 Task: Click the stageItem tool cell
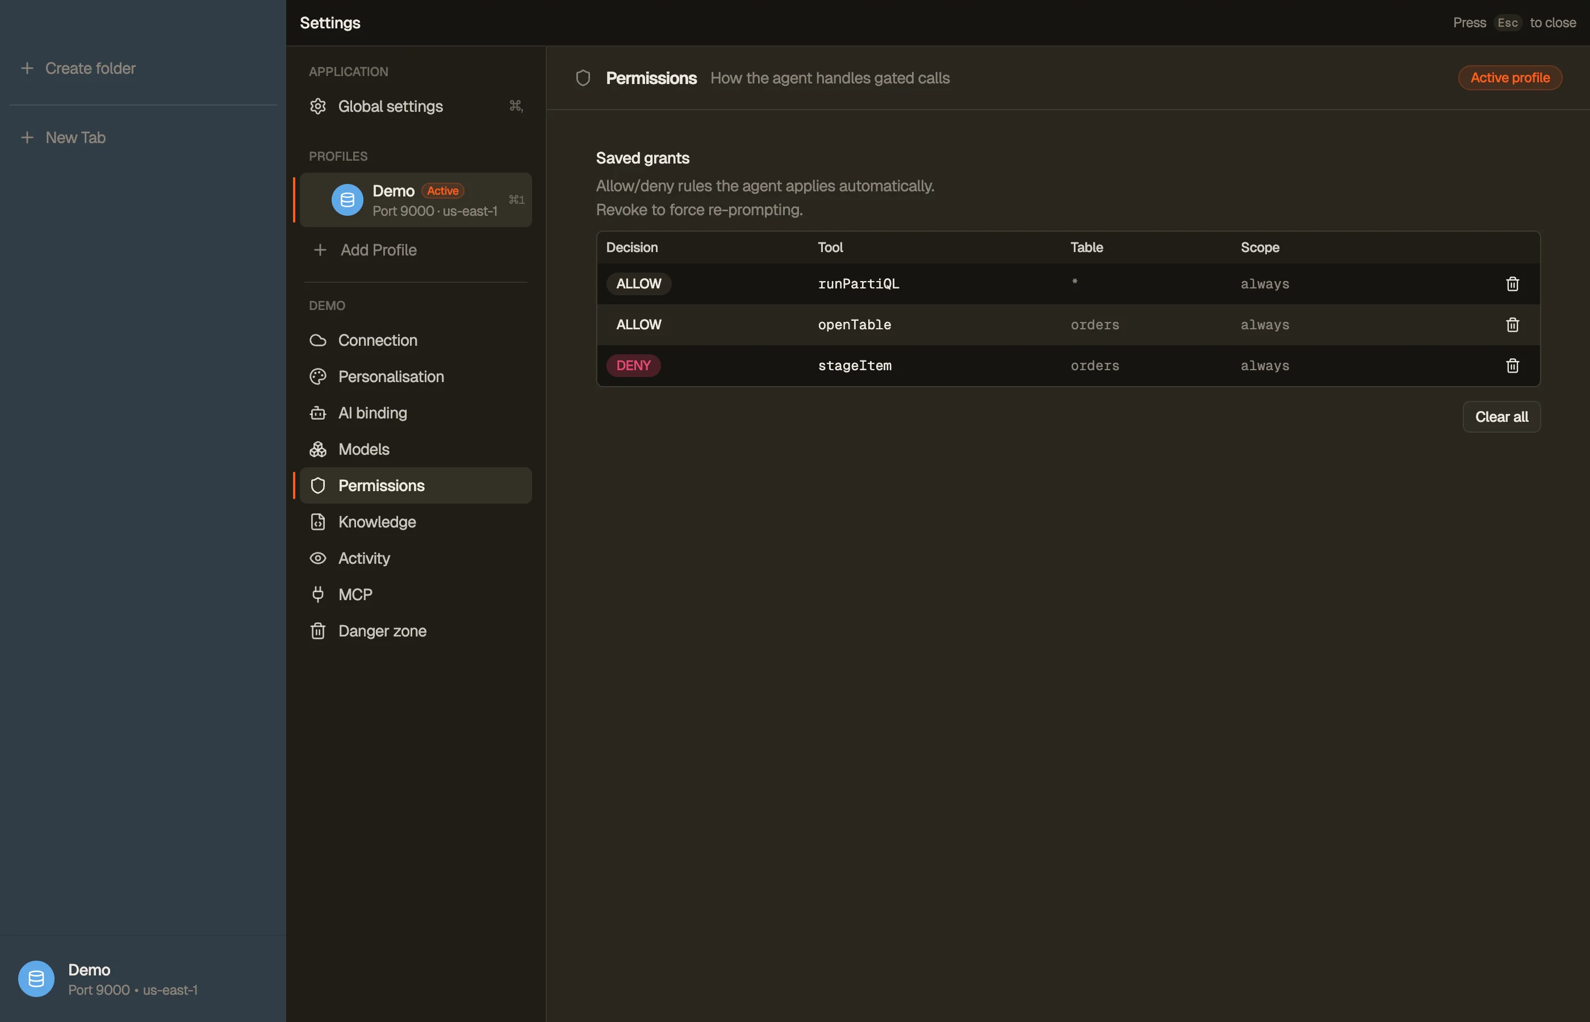[x=854, y=366]
